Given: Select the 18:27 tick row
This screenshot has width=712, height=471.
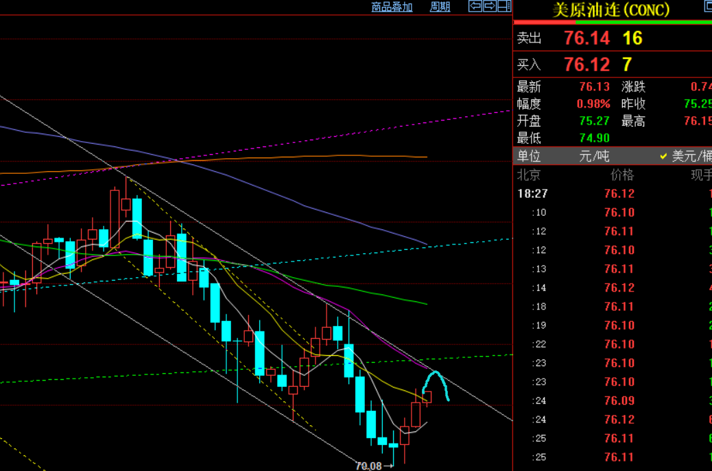Looking at the screenshot, I should pyautogui.click(x=532, y=194).
